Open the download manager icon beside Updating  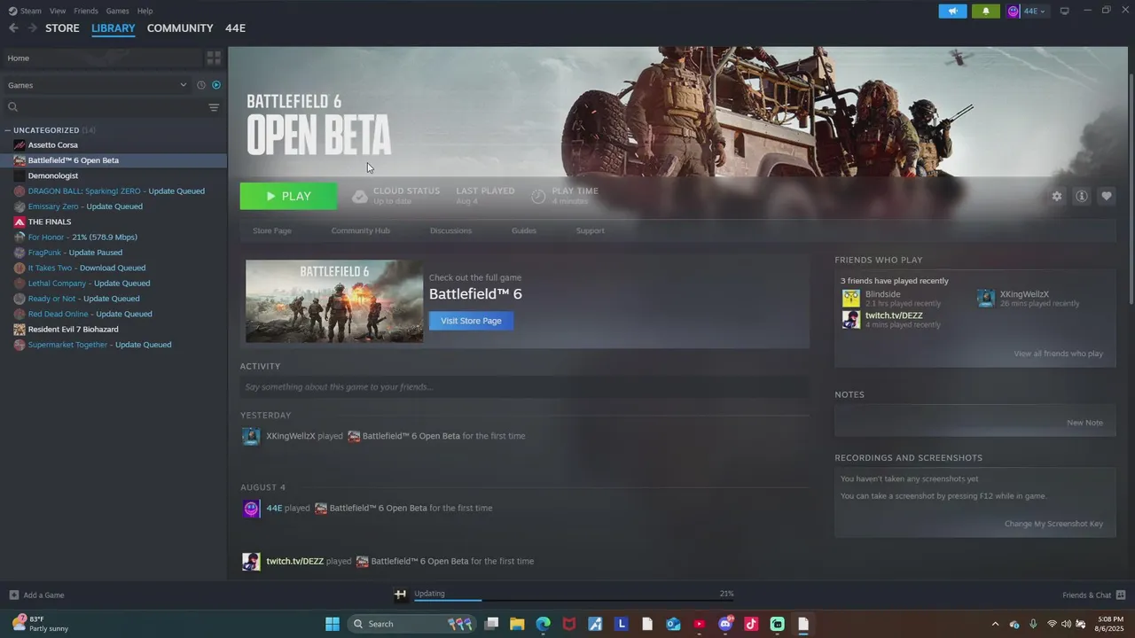tap(401, 595)
